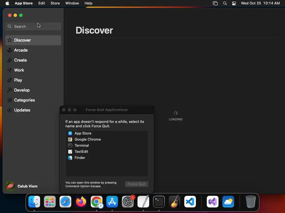Click the search magnifier icon in sidebar
This screenshot has height=213, width=285.
pos(9,26)
